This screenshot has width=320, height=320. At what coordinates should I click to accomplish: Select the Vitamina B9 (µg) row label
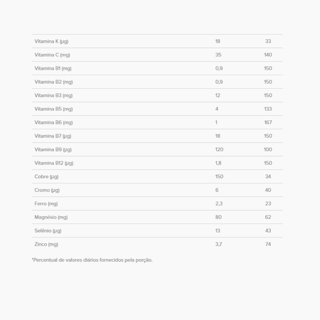point(53,150)
